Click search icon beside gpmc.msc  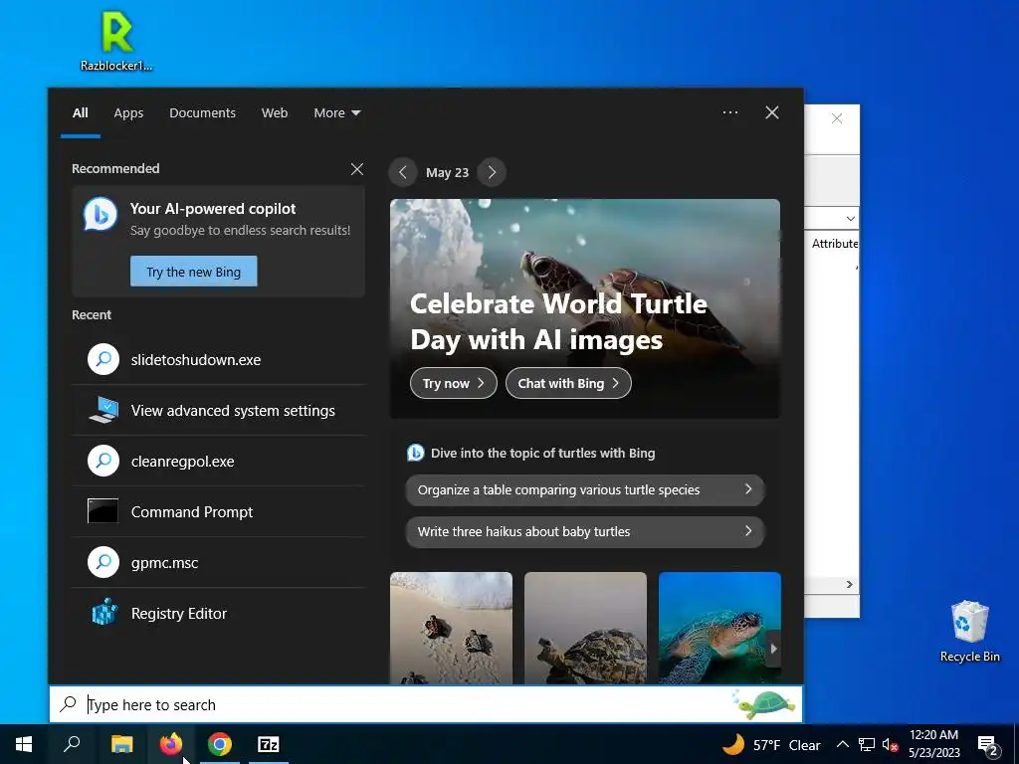point(103,562)
